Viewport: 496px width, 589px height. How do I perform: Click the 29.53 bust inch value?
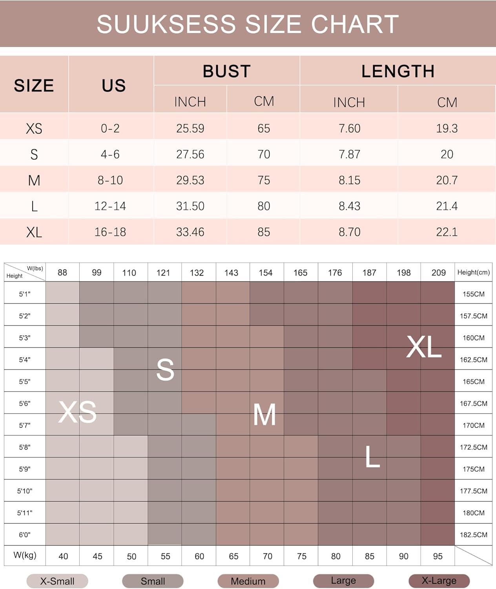(190, 180)
